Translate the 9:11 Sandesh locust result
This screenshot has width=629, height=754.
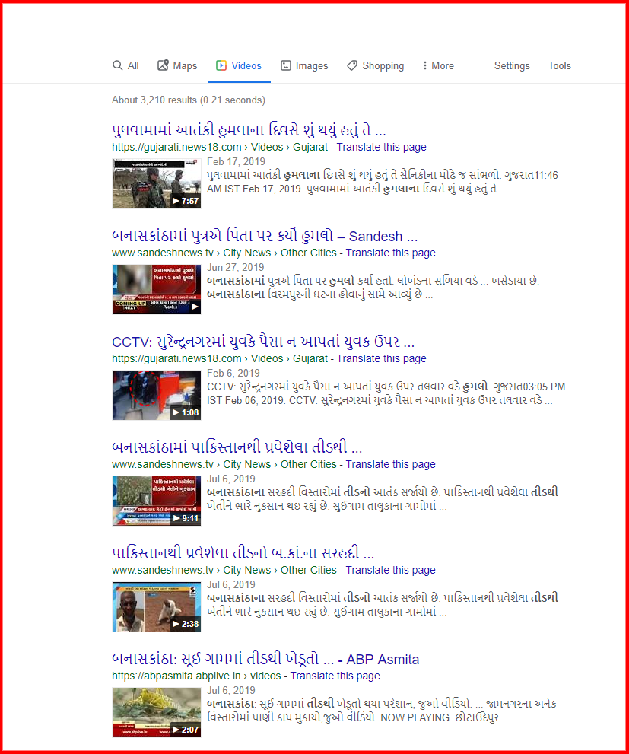click(x=390, y=465)
